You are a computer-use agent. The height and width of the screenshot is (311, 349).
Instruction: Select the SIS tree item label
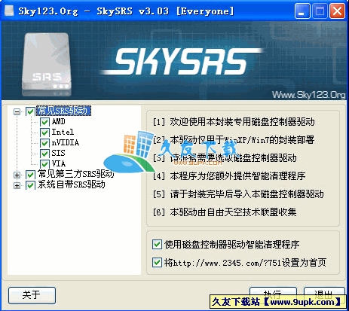(x=58, y=153)
